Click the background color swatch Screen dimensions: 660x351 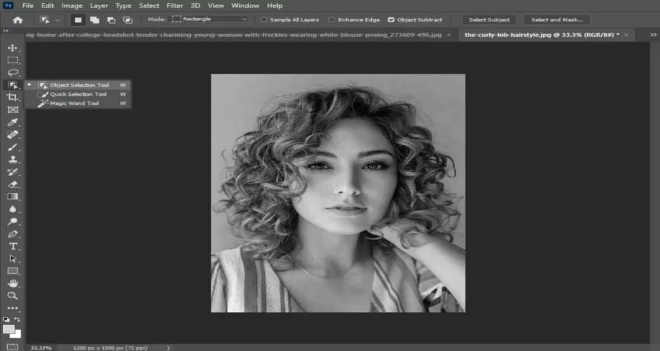click(x=17, y=335)
